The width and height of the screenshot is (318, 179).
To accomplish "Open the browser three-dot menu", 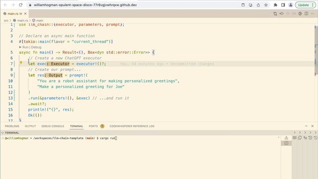I will pos(313,5).
